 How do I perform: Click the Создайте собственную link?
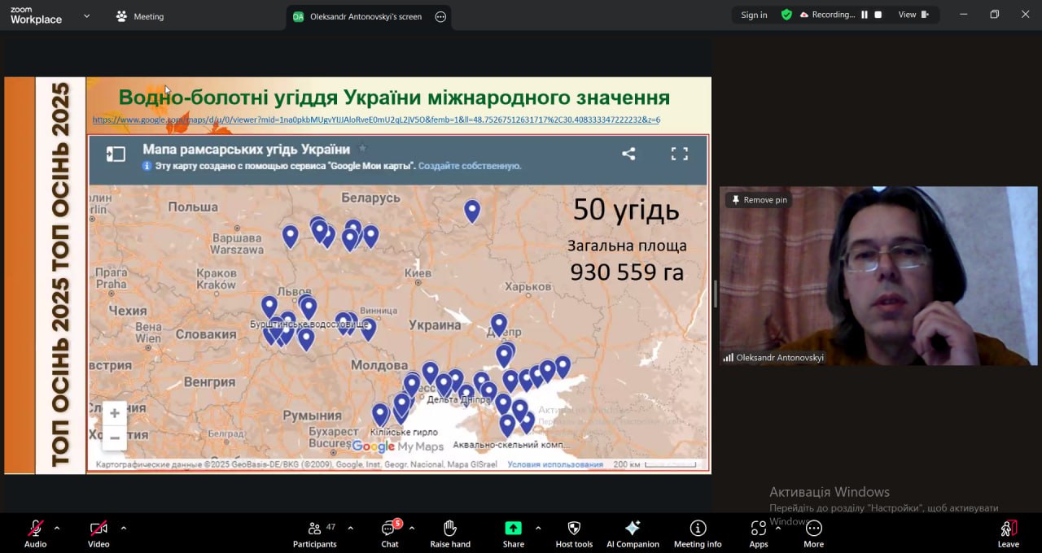pyautogui.click(x=470, y=166)
